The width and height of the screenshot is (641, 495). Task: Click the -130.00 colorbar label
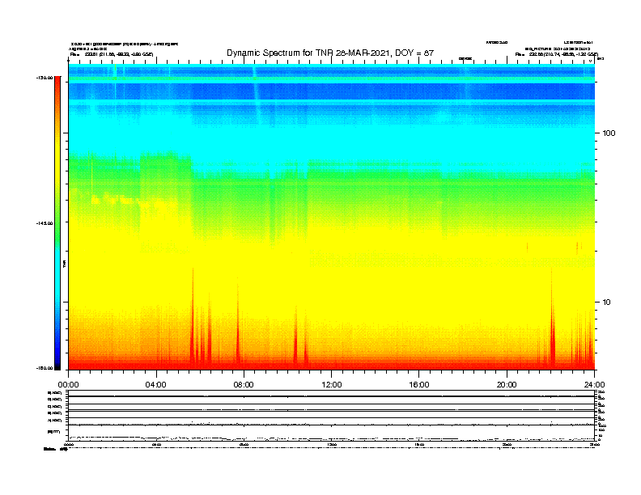coord(45,78)
